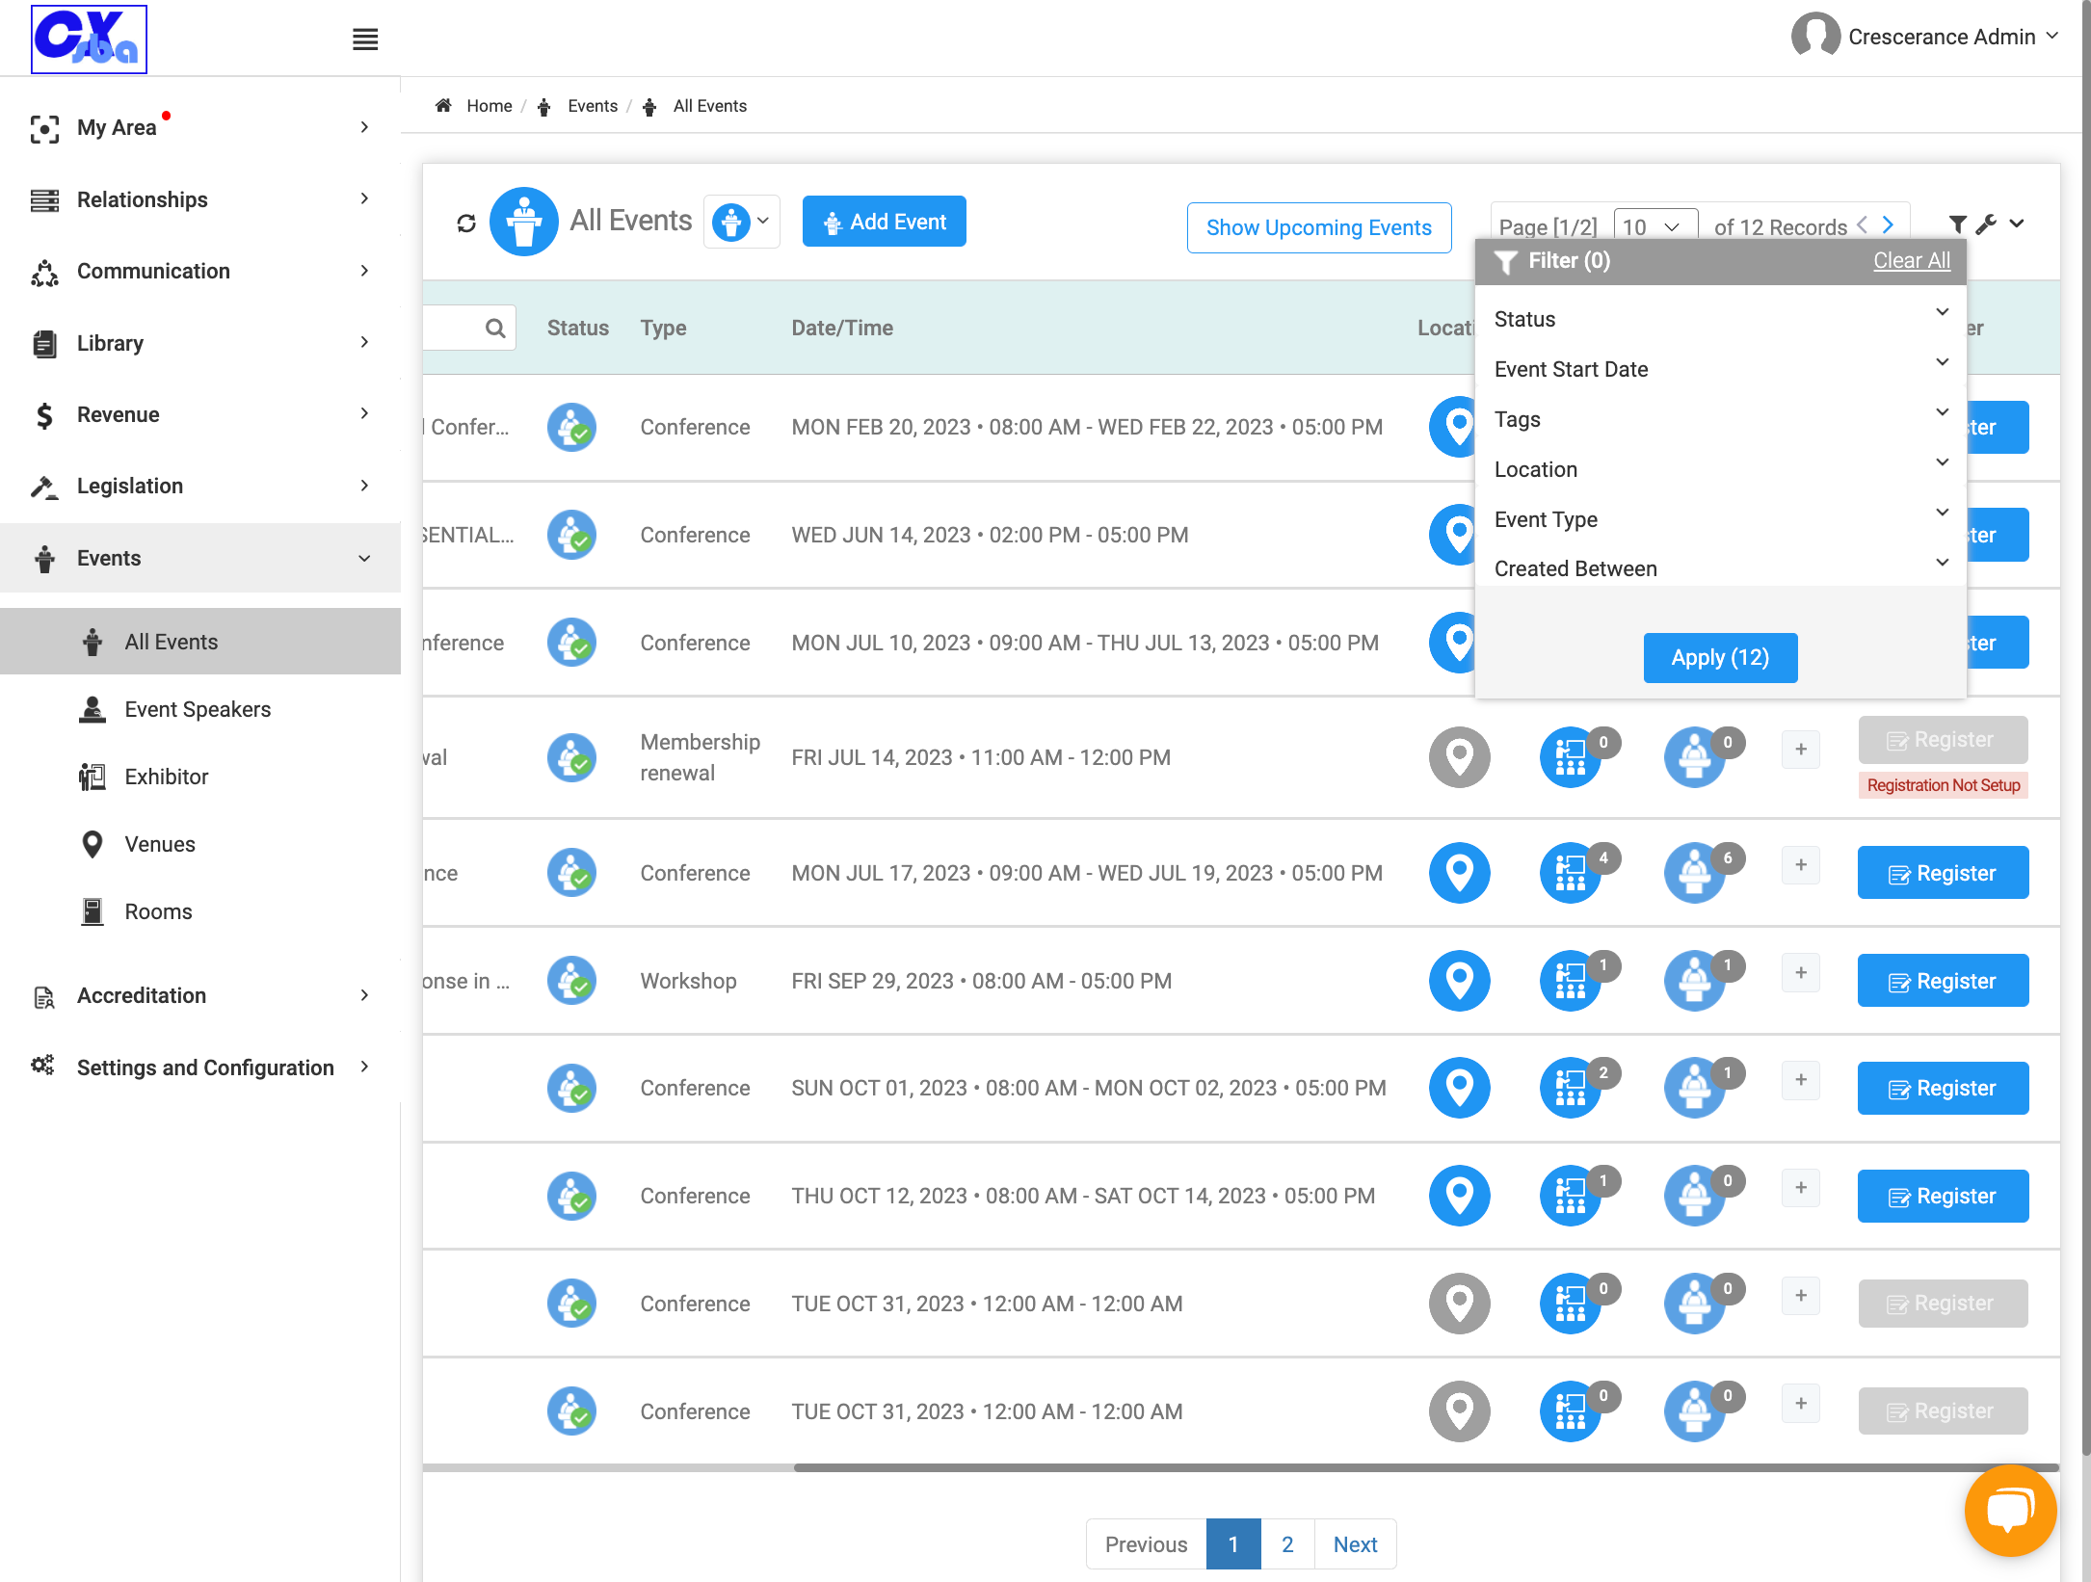Click location pin for JUL 17 conference
This screenshot has width=2091, height=1582.
(x=1459, y=873)
